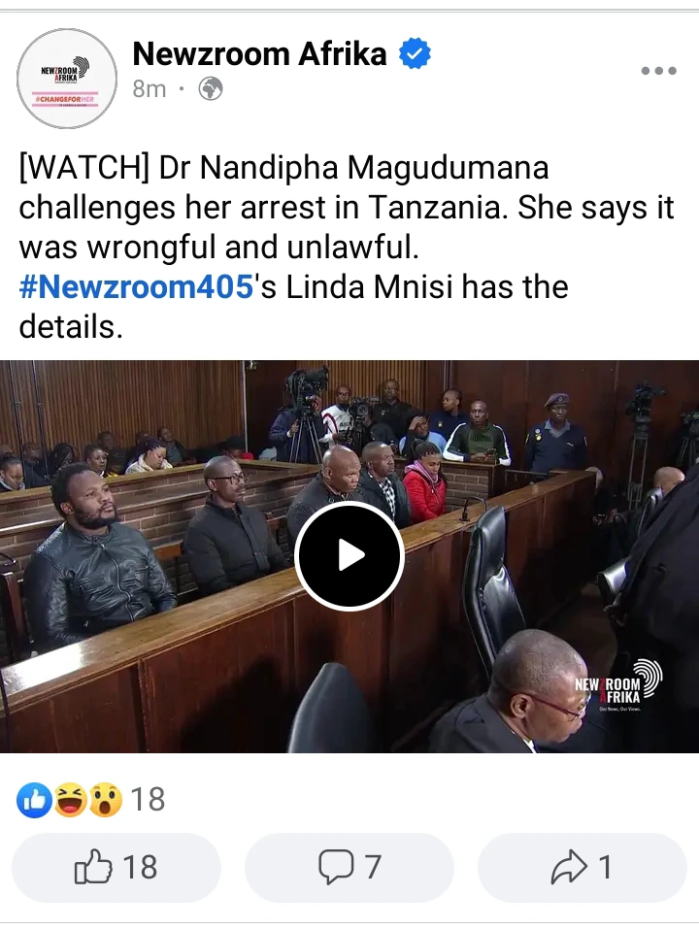Click the 8m post timestamp
Screen dimensions: 699x928
point(150,89)
